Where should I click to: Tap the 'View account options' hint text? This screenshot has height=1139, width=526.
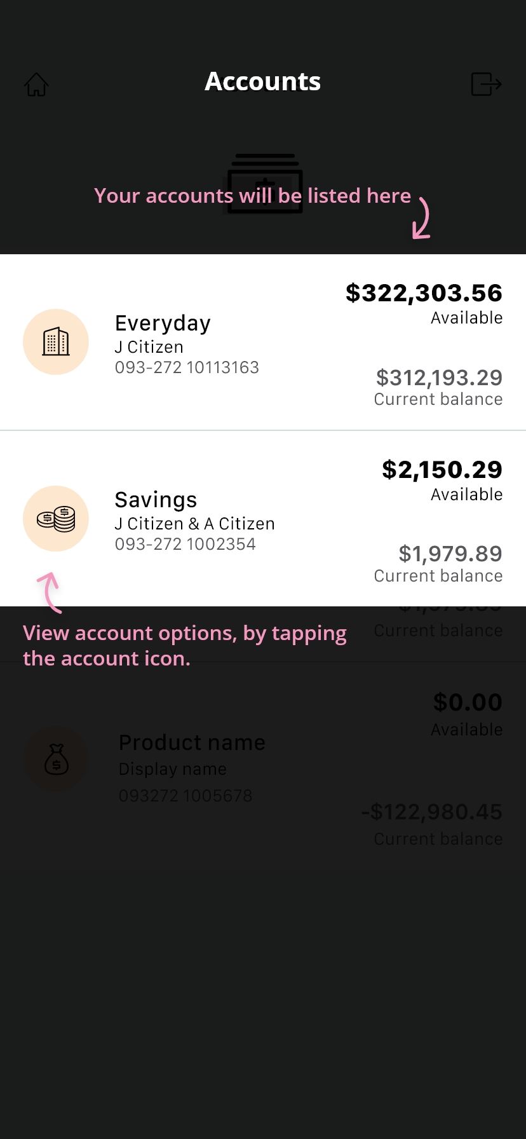coord(185,646)
